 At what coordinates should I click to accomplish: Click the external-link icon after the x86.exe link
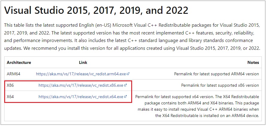pos(126,85)
